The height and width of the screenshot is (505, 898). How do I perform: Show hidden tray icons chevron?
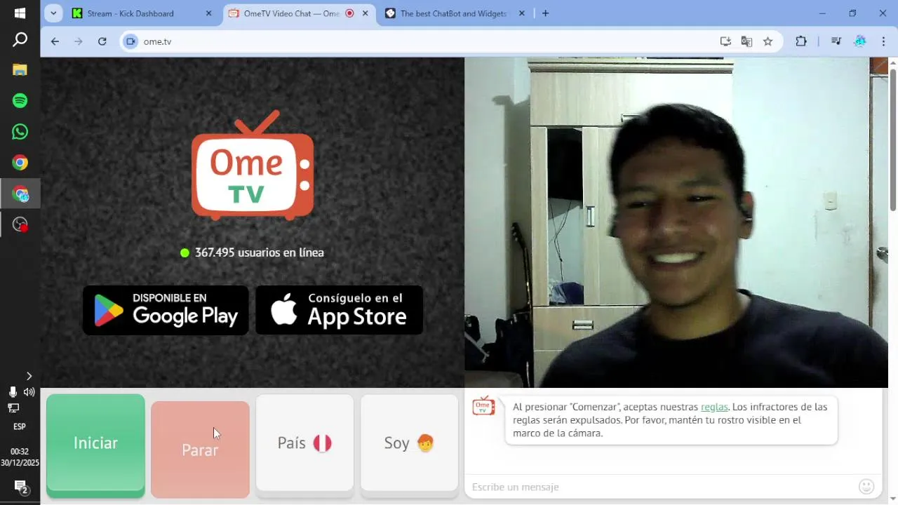click(29, 376)
